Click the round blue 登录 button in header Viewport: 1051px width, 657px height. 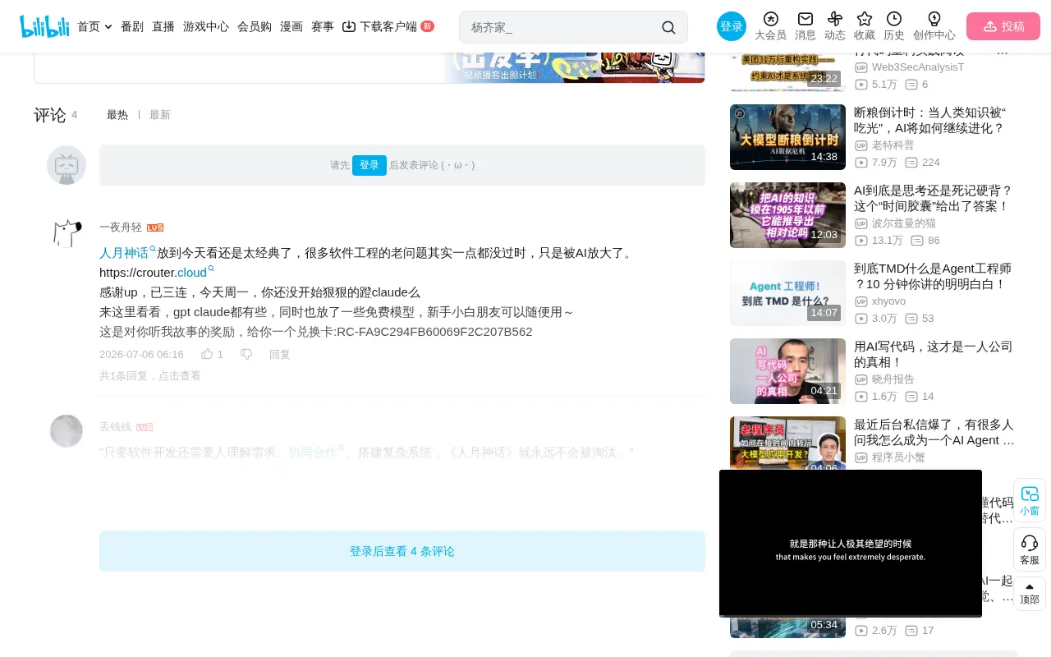(732, 26)
